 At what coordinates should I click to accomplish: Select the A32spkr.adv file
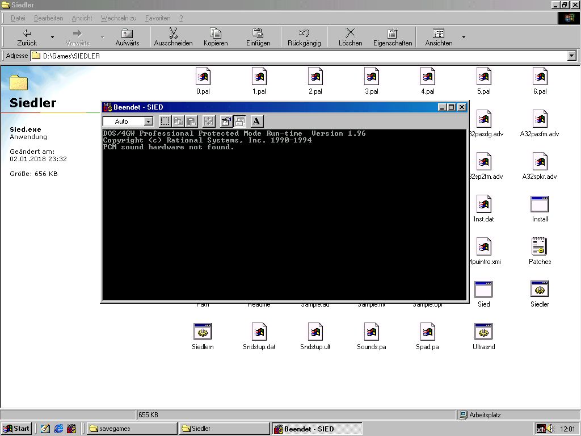540,166
